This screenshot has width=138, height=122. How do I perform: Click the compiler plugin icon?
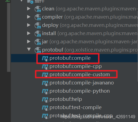click(x=38, y=17)
